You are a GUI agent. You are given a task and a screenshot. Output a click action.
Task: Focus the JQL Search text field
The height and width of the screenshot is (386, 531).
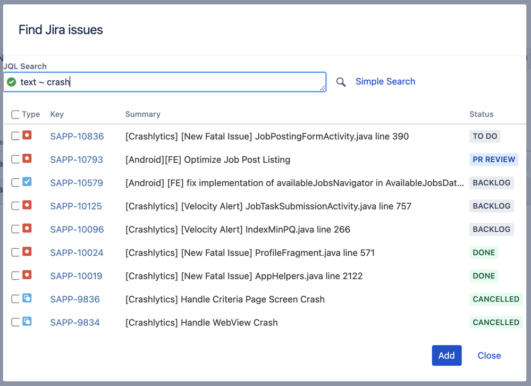click(x=165, y=82)
